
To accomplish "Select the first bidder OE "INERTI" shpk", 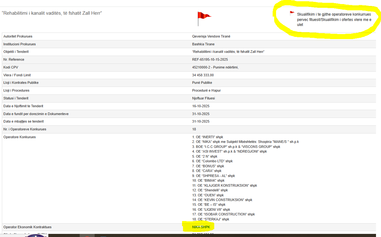I will pos(208,137).
